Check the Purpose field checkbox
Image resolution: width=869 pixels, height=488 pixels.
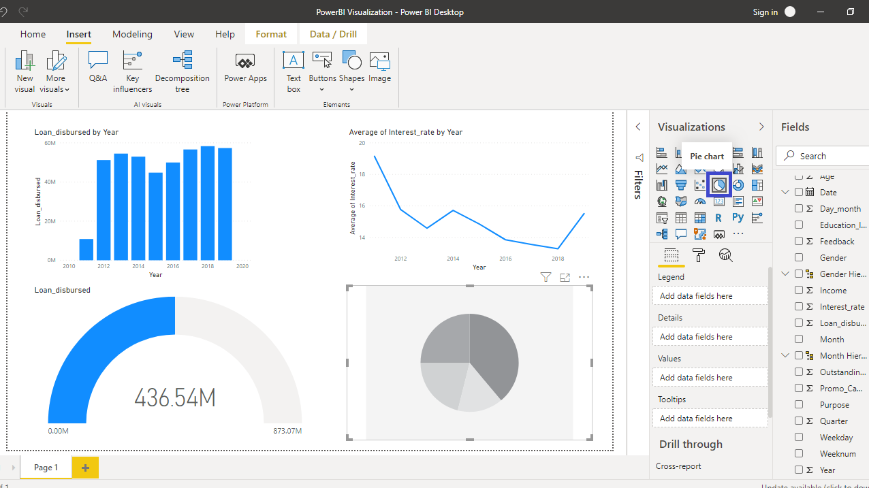pyautogui.click(x=799, y=404)
